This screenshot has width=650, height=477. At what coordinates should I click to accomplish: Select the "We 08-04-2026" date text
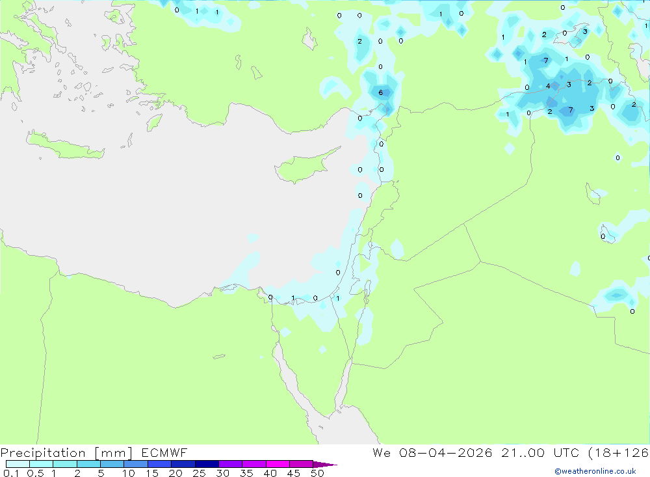[x=432, y=452]
